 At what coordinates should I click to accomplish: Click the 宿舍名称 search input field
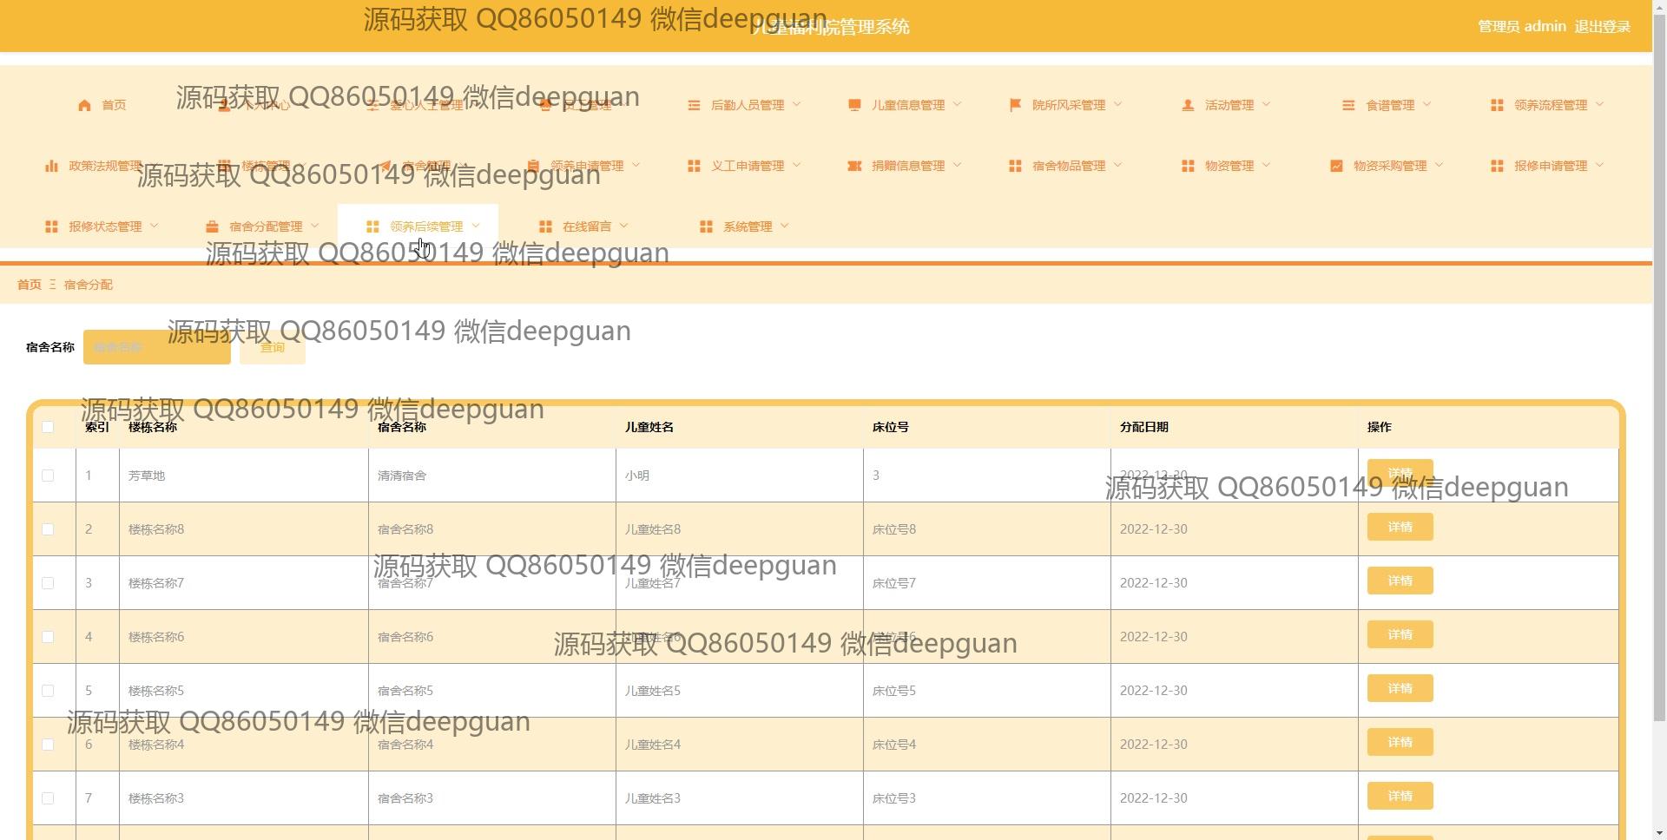click(x=157, y=347)
